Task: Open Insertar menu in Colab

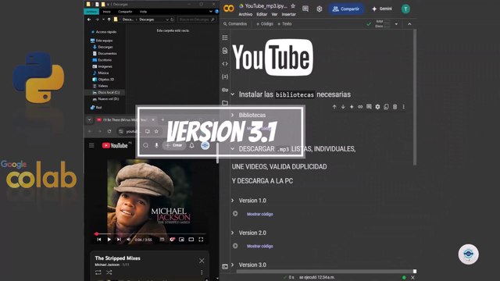Action: tap(288, 14)
